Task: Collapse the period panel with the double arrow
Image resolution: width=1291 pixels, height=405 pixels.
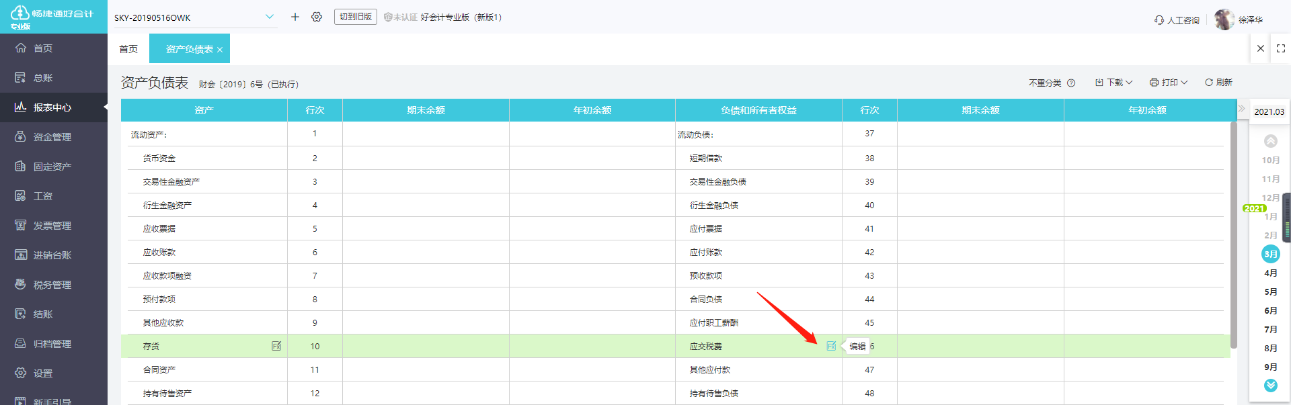Action: [x=1241, y=109]
